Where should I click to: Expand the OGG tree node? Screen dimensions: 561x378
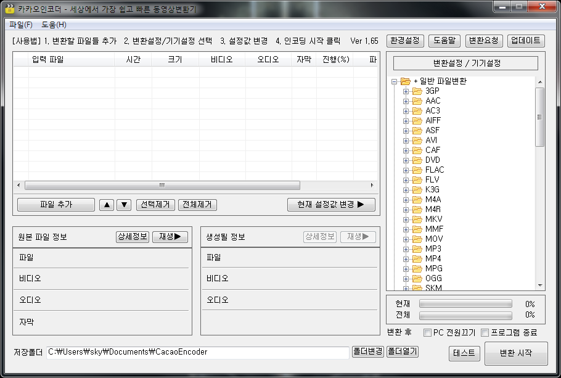coord(406,279)
